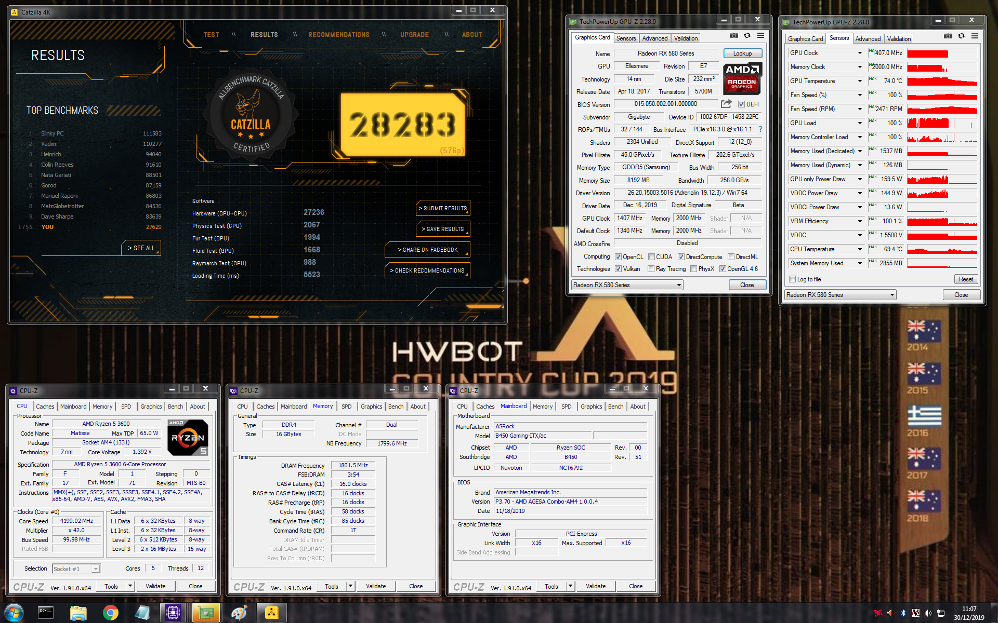Click the title bar icon of GPU-Z Sensors window
This screenshot has width=998, height=623.
point(786,22)
